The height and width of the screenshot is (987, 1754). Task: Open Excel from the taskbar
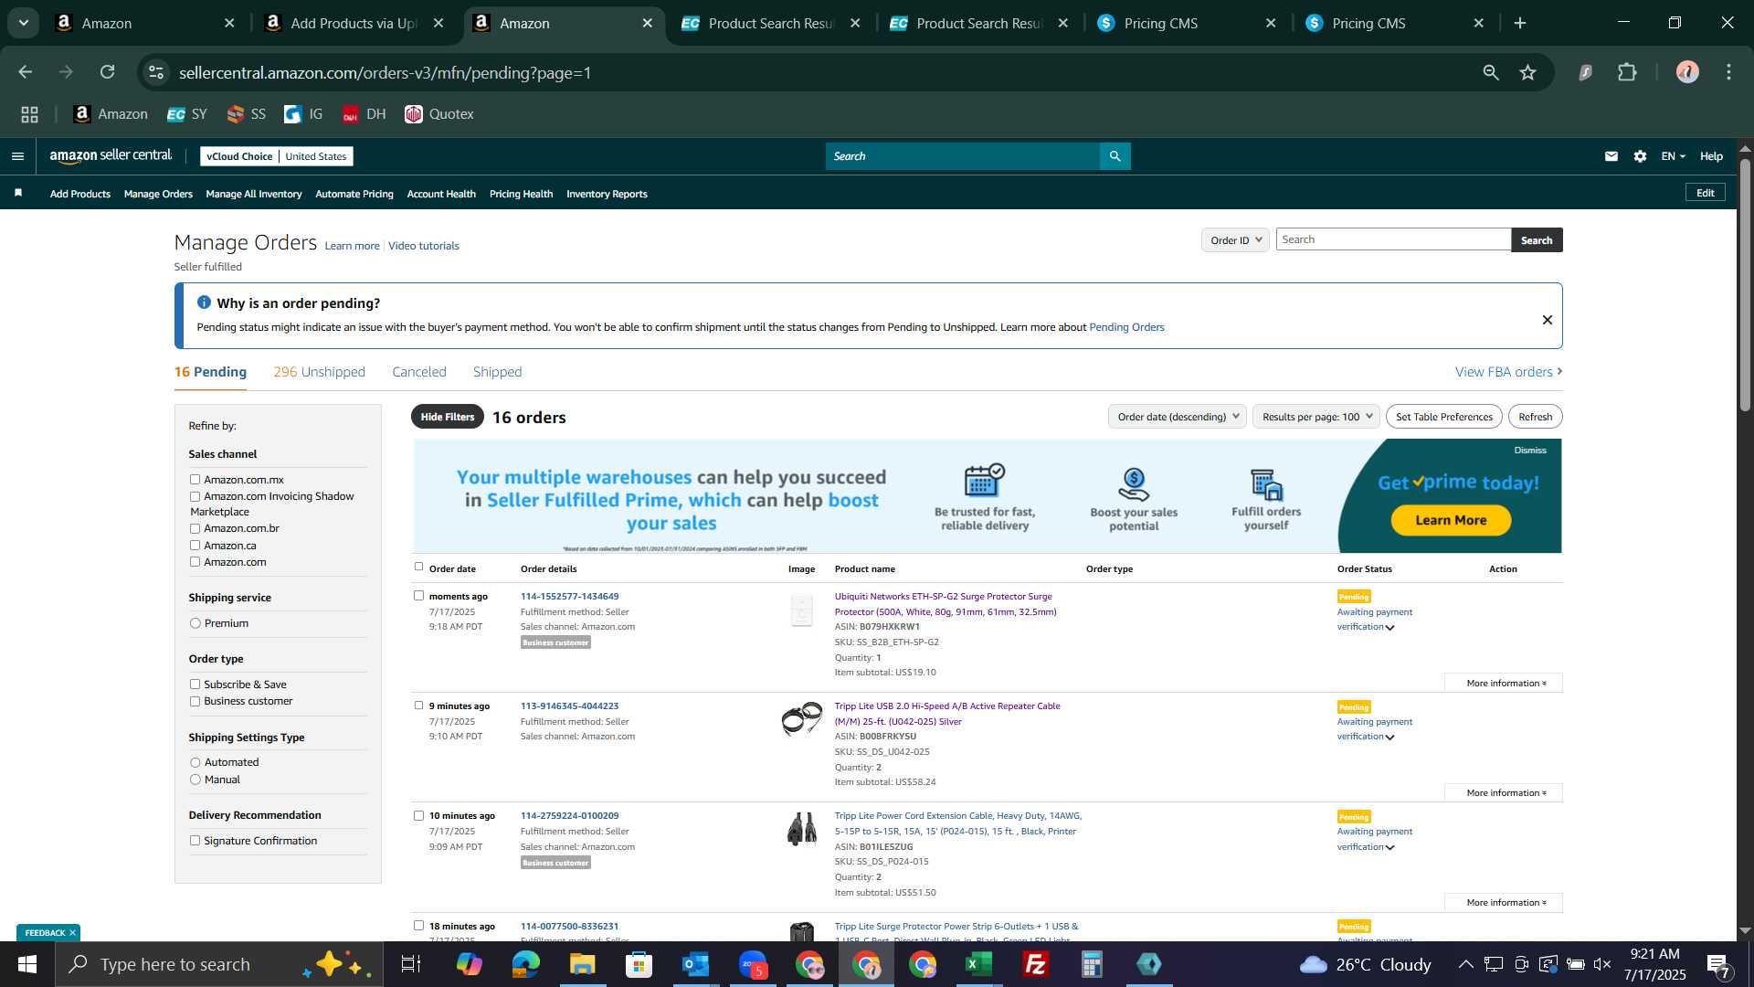pyautogui.click(x=978, y=964)
